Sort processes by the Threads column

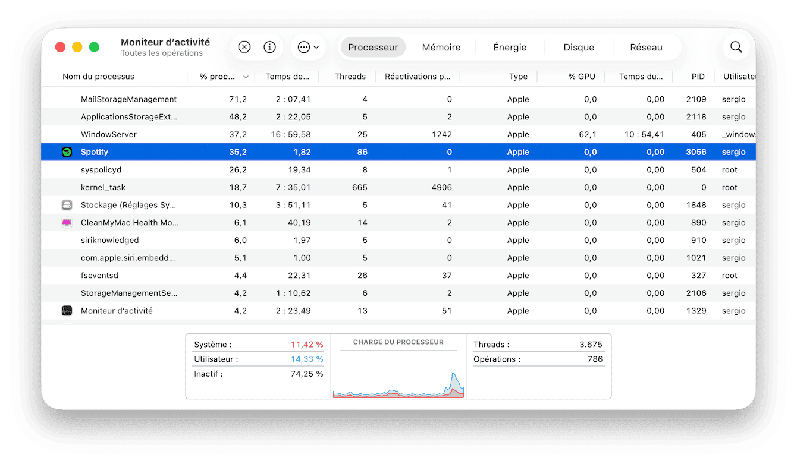pyautogui.click(x=350, y=77)
